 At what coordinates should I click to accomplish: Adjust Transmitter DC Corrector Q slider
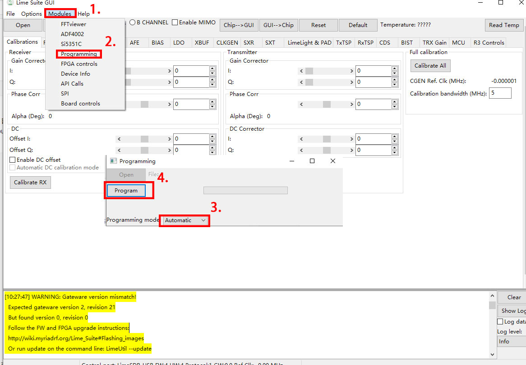pyautogui.click(x=327, y=150)
